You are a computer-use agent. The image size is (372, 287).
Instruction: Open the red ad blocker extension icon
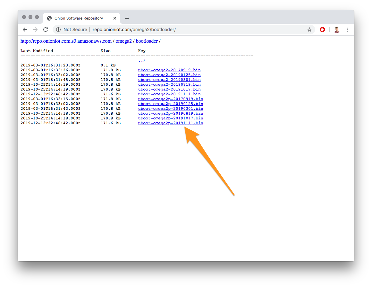click(322, 30)
